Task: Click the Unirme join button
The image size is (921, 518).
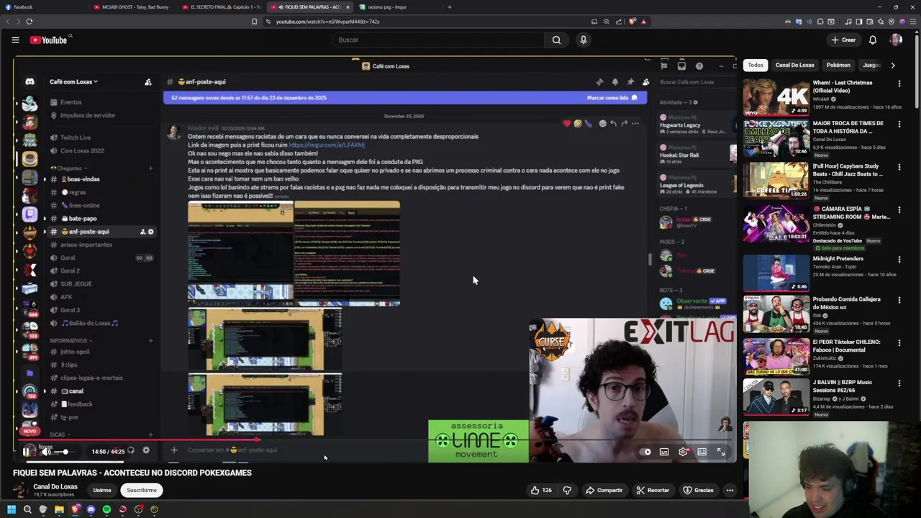Action: click(x=102, y=491)
